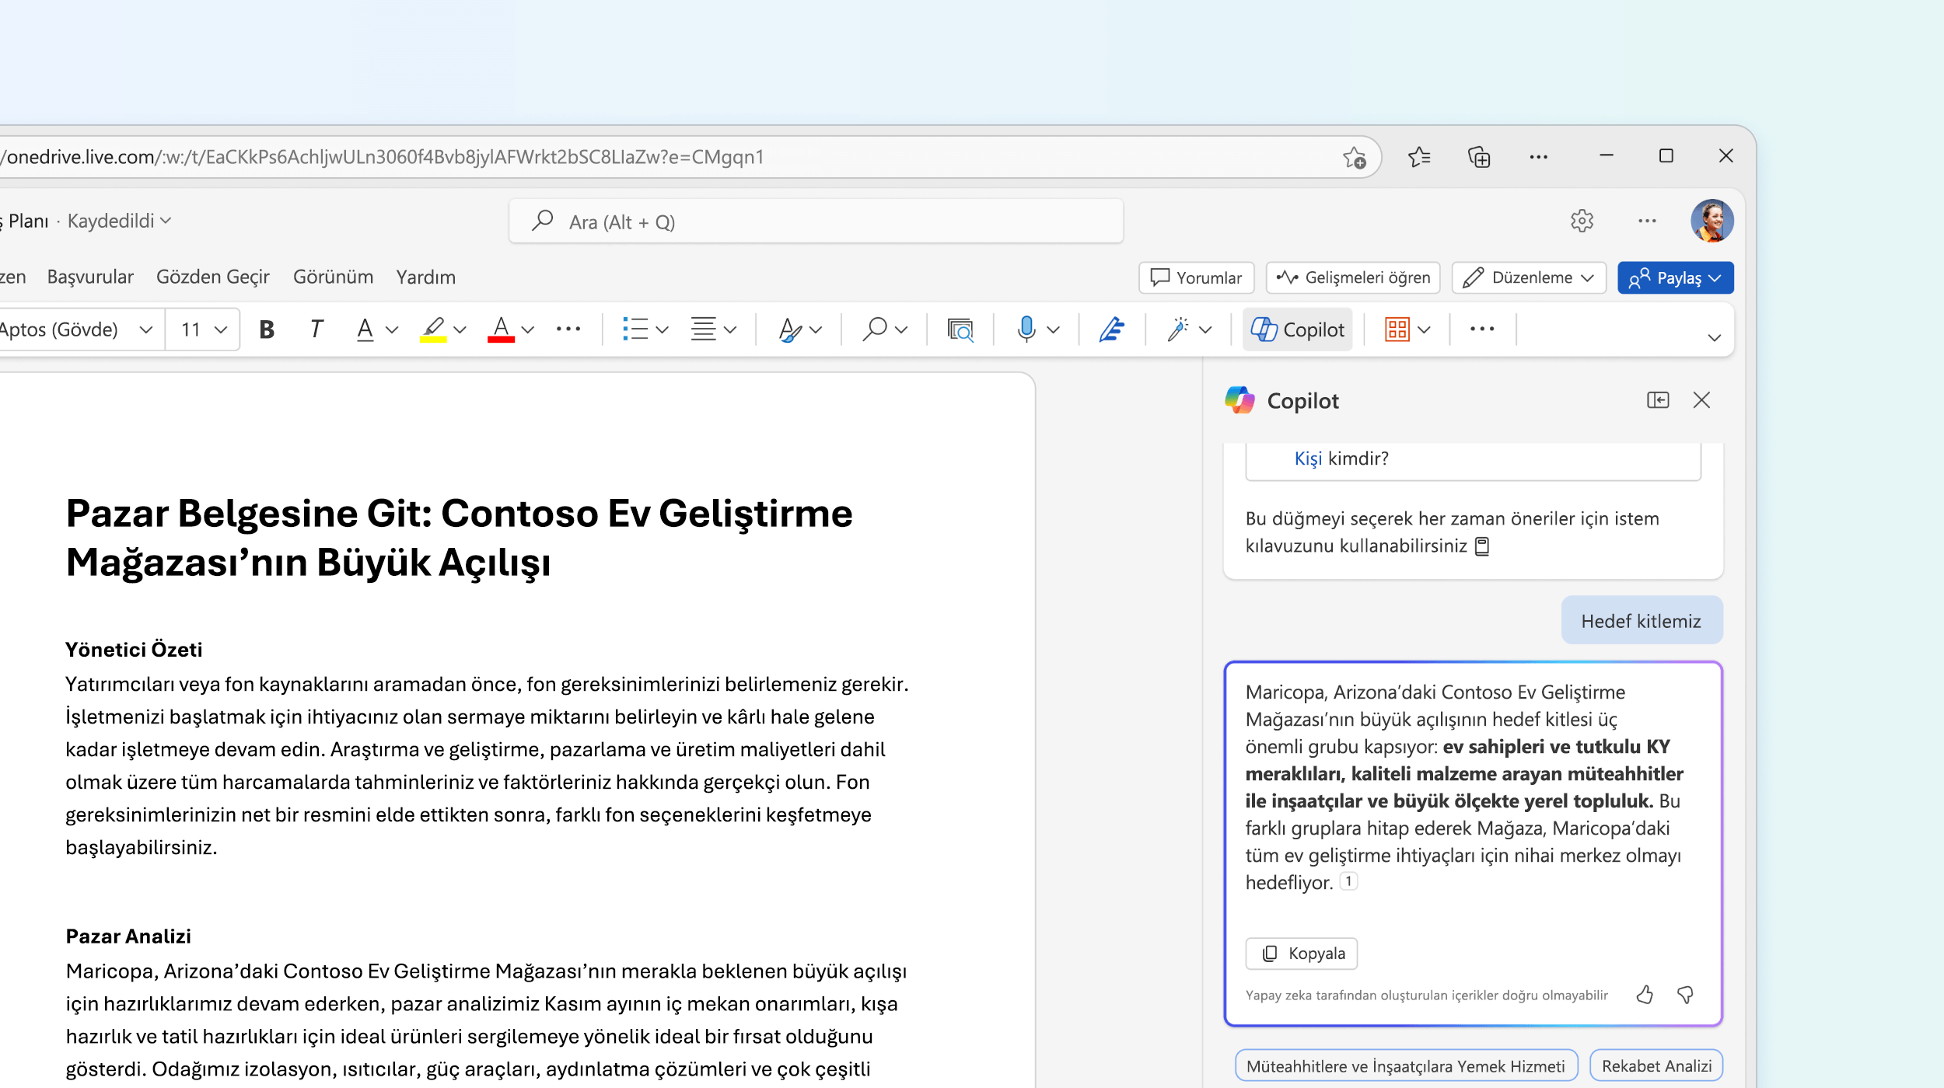The width and height of the screenshot is (1944, 1088).
Task: Expand the Kaydedildi save status dropdown
Action: (119, 221)
